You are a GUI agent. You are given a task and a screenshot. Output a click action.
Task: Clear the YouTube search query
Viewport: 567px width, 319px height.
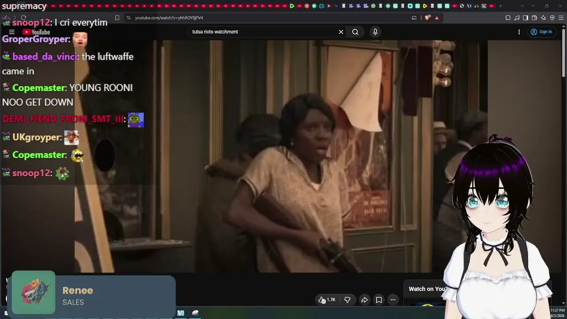341,32
